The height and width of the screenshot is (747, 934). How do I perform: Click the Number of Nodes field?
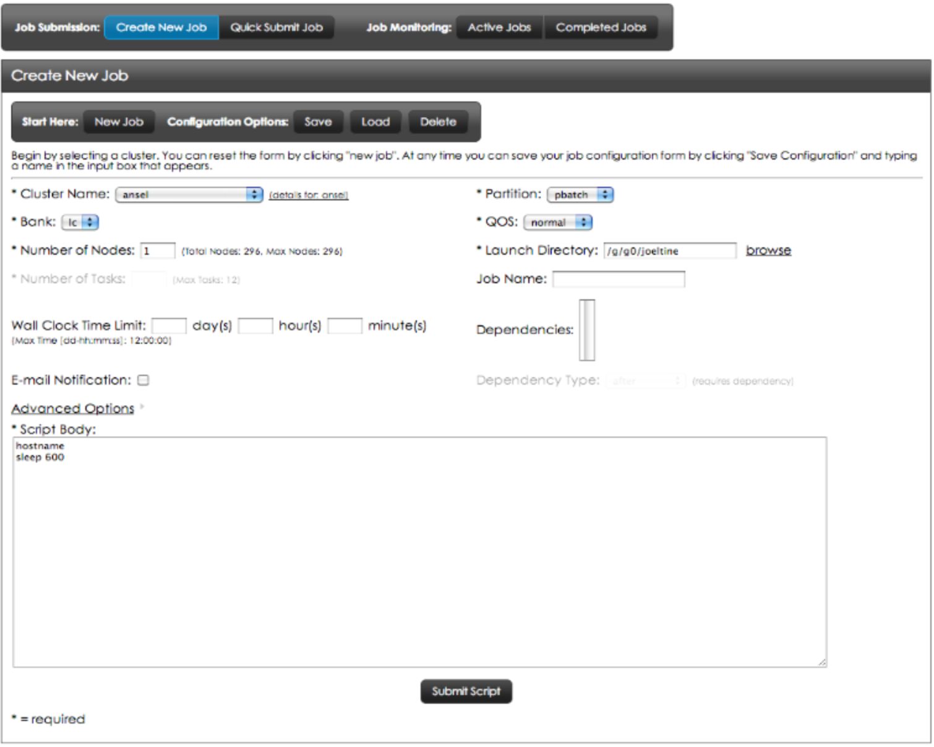[158, 251]
